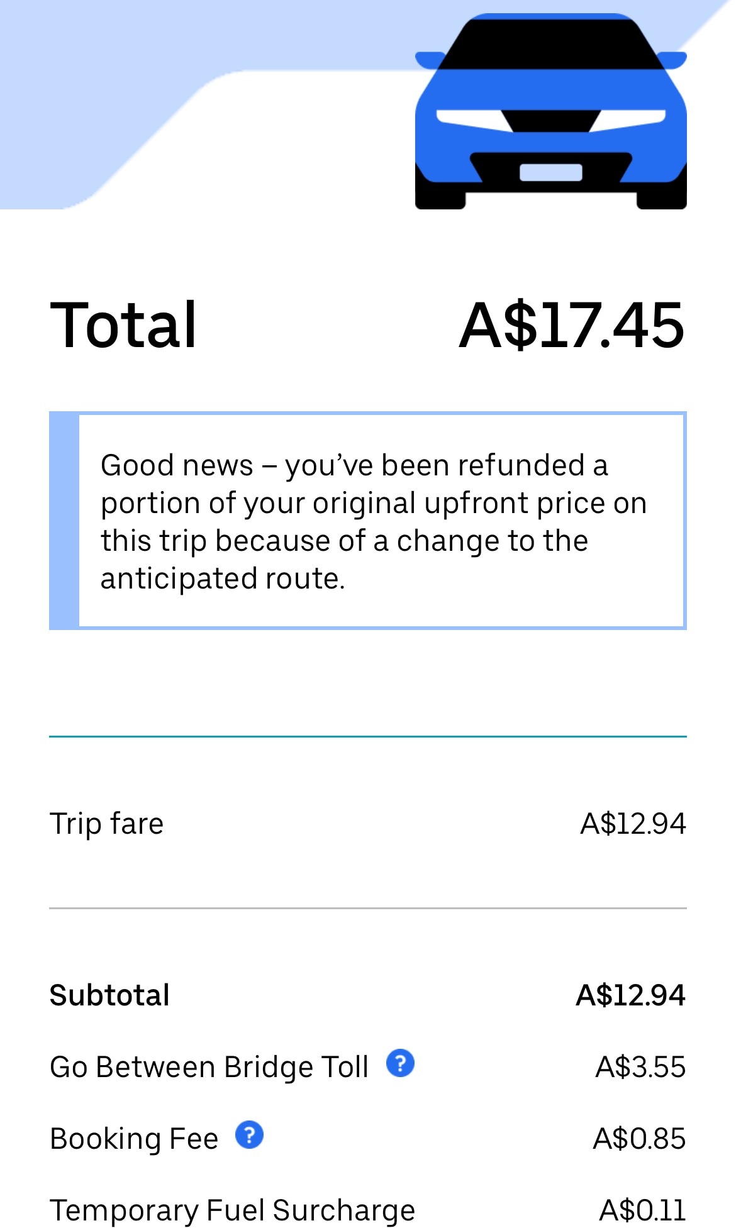736x1228 pixels.
Task: Click the blue car illustration
Action: pos(550,113)
